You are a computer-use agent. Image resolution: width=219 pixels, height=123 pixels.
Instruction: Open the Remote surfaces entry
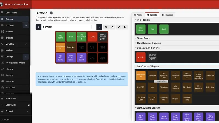tap(10, 31)
